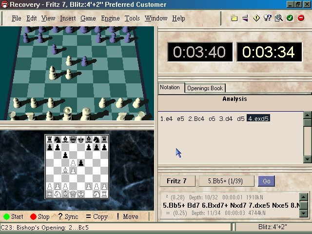
Task: Click the New Game folder icon in toolbar
Action: point(234,18)
